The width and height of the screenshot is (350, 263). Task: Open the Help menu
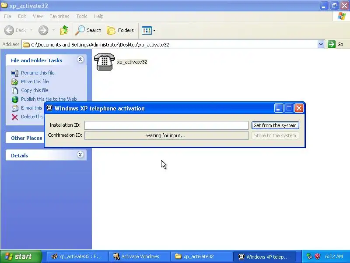[x=98, y=16]
